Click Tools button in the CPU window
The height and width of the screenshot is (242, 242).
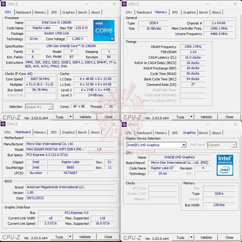(x=60, y=117)
